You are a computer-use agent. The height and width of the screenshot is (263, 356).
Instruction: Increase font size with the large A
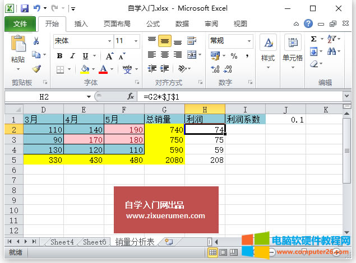tap(109, 56)
